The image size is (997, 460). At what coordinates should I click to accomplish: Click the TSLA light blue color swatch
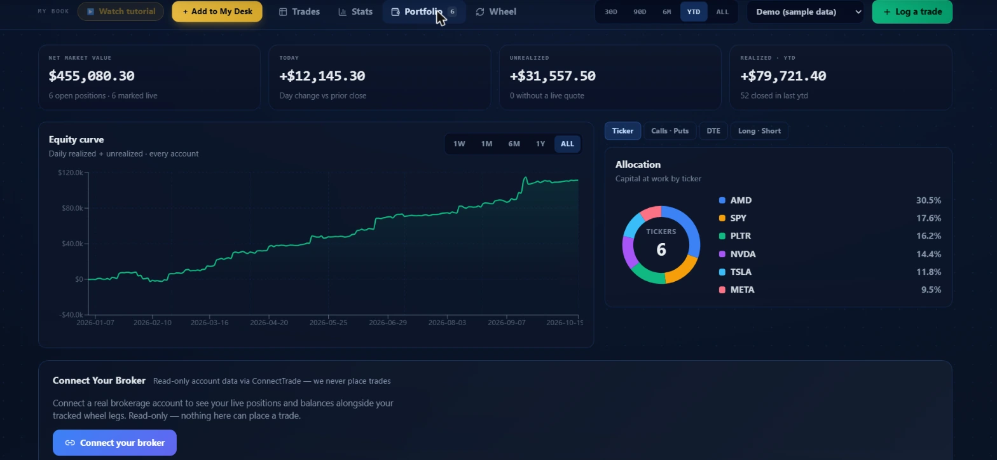tap(722, 272)
